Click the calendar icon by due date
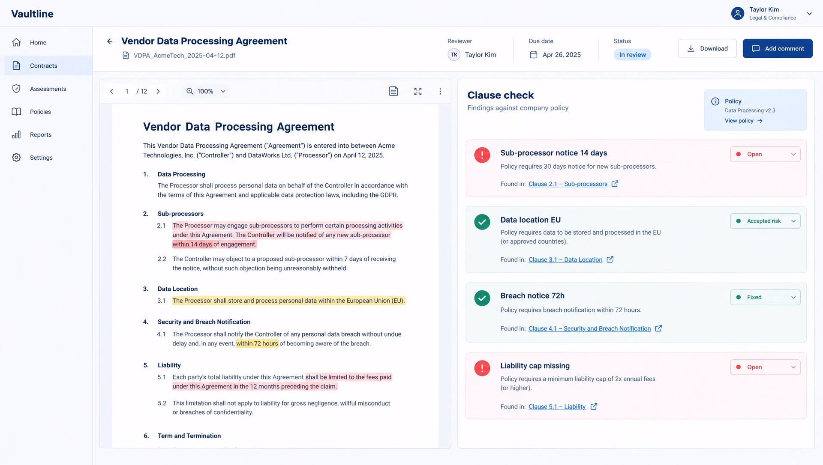The image size is (823, 465). pos(534,55)
